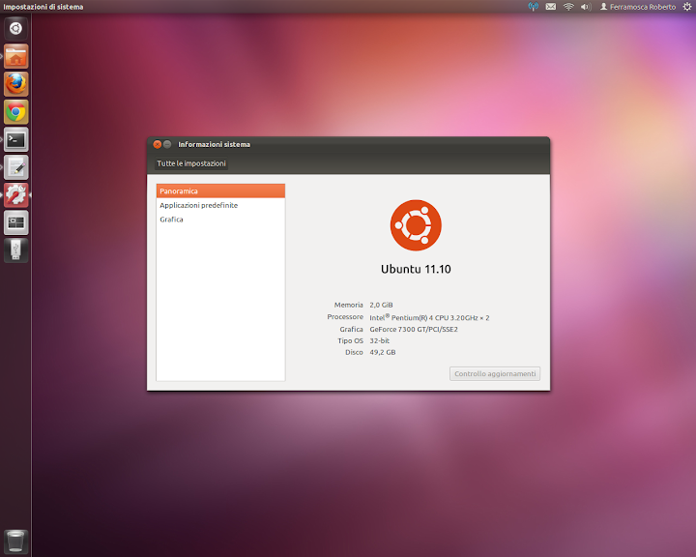Open the Home Folder file manager

(16, 56)
